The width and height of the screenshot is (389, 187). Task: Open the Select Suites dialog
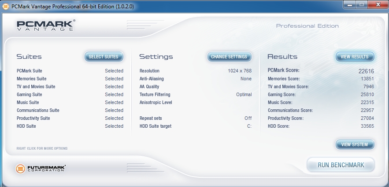coord(104,57)
